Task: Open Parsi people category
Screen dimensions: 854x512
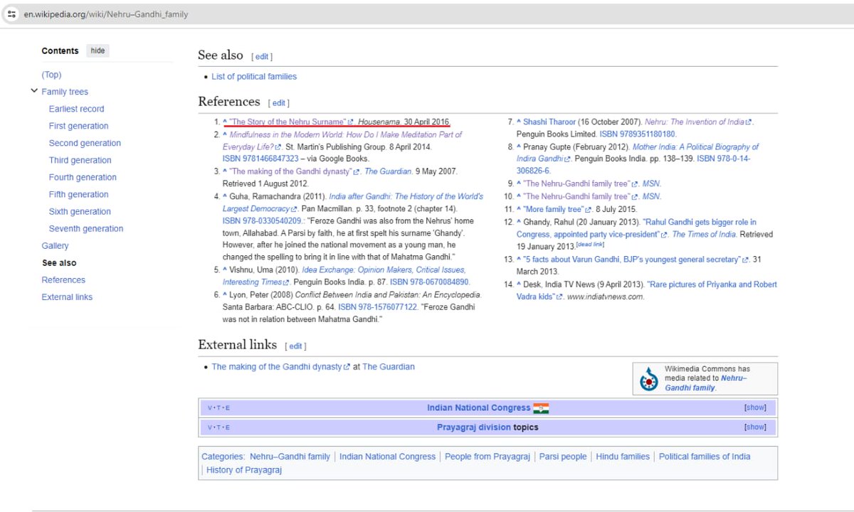Action: pos(563,457)
